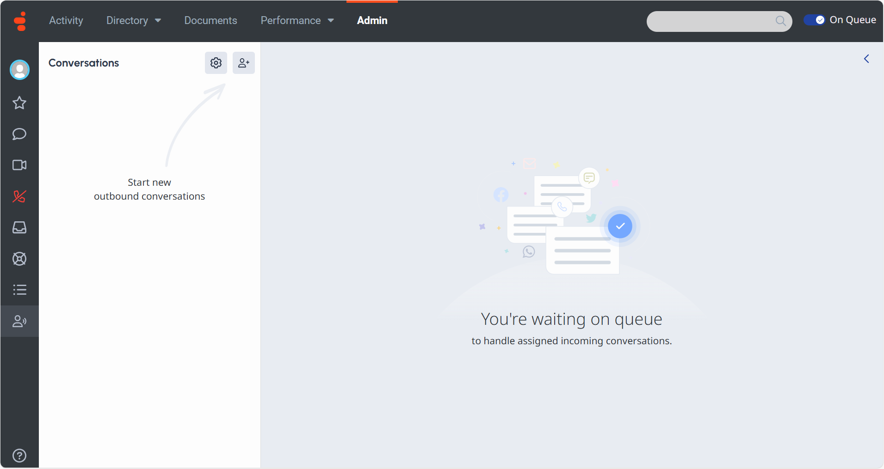Open user profile avatar in sidebar
884x469 pixels.
(x=19, y=70)
